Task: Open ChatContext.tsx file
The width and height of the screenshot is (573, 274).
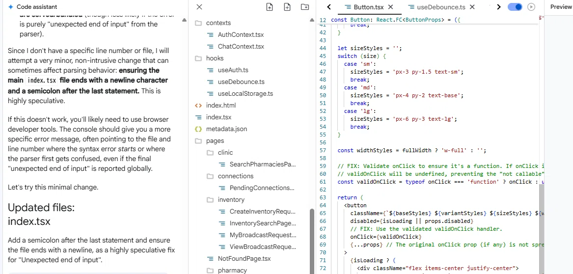Action: pos(241,46)
